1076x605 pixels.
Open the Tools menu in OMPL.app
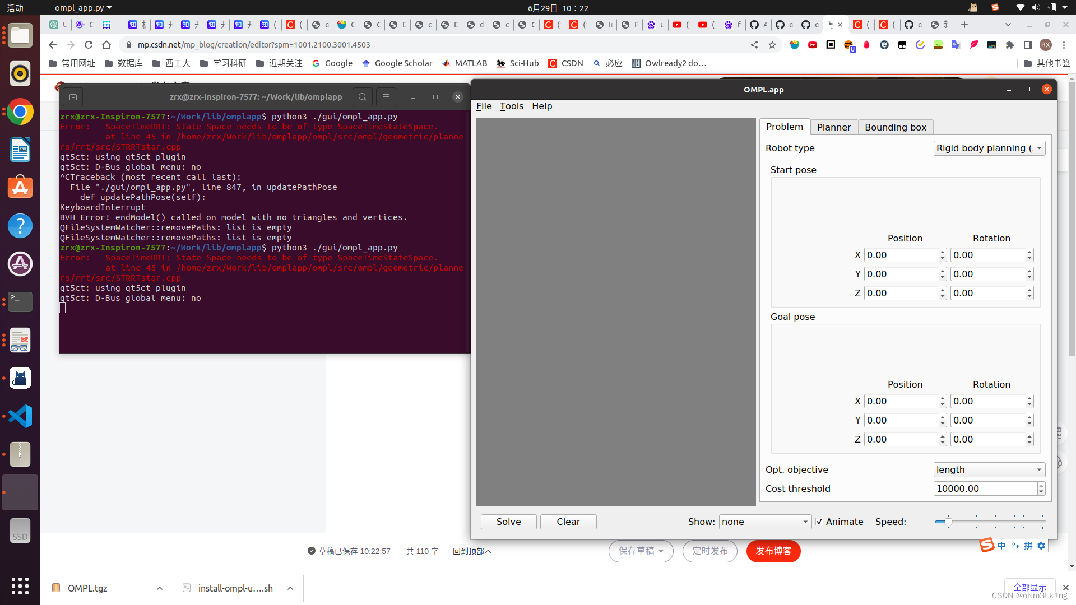[511, 106]
